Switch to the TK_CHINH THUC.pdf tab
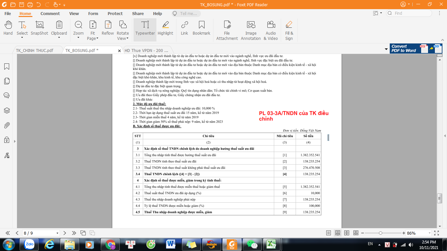Screen dimensions: 447x251 pyautogui.click(x=34, y=50)
